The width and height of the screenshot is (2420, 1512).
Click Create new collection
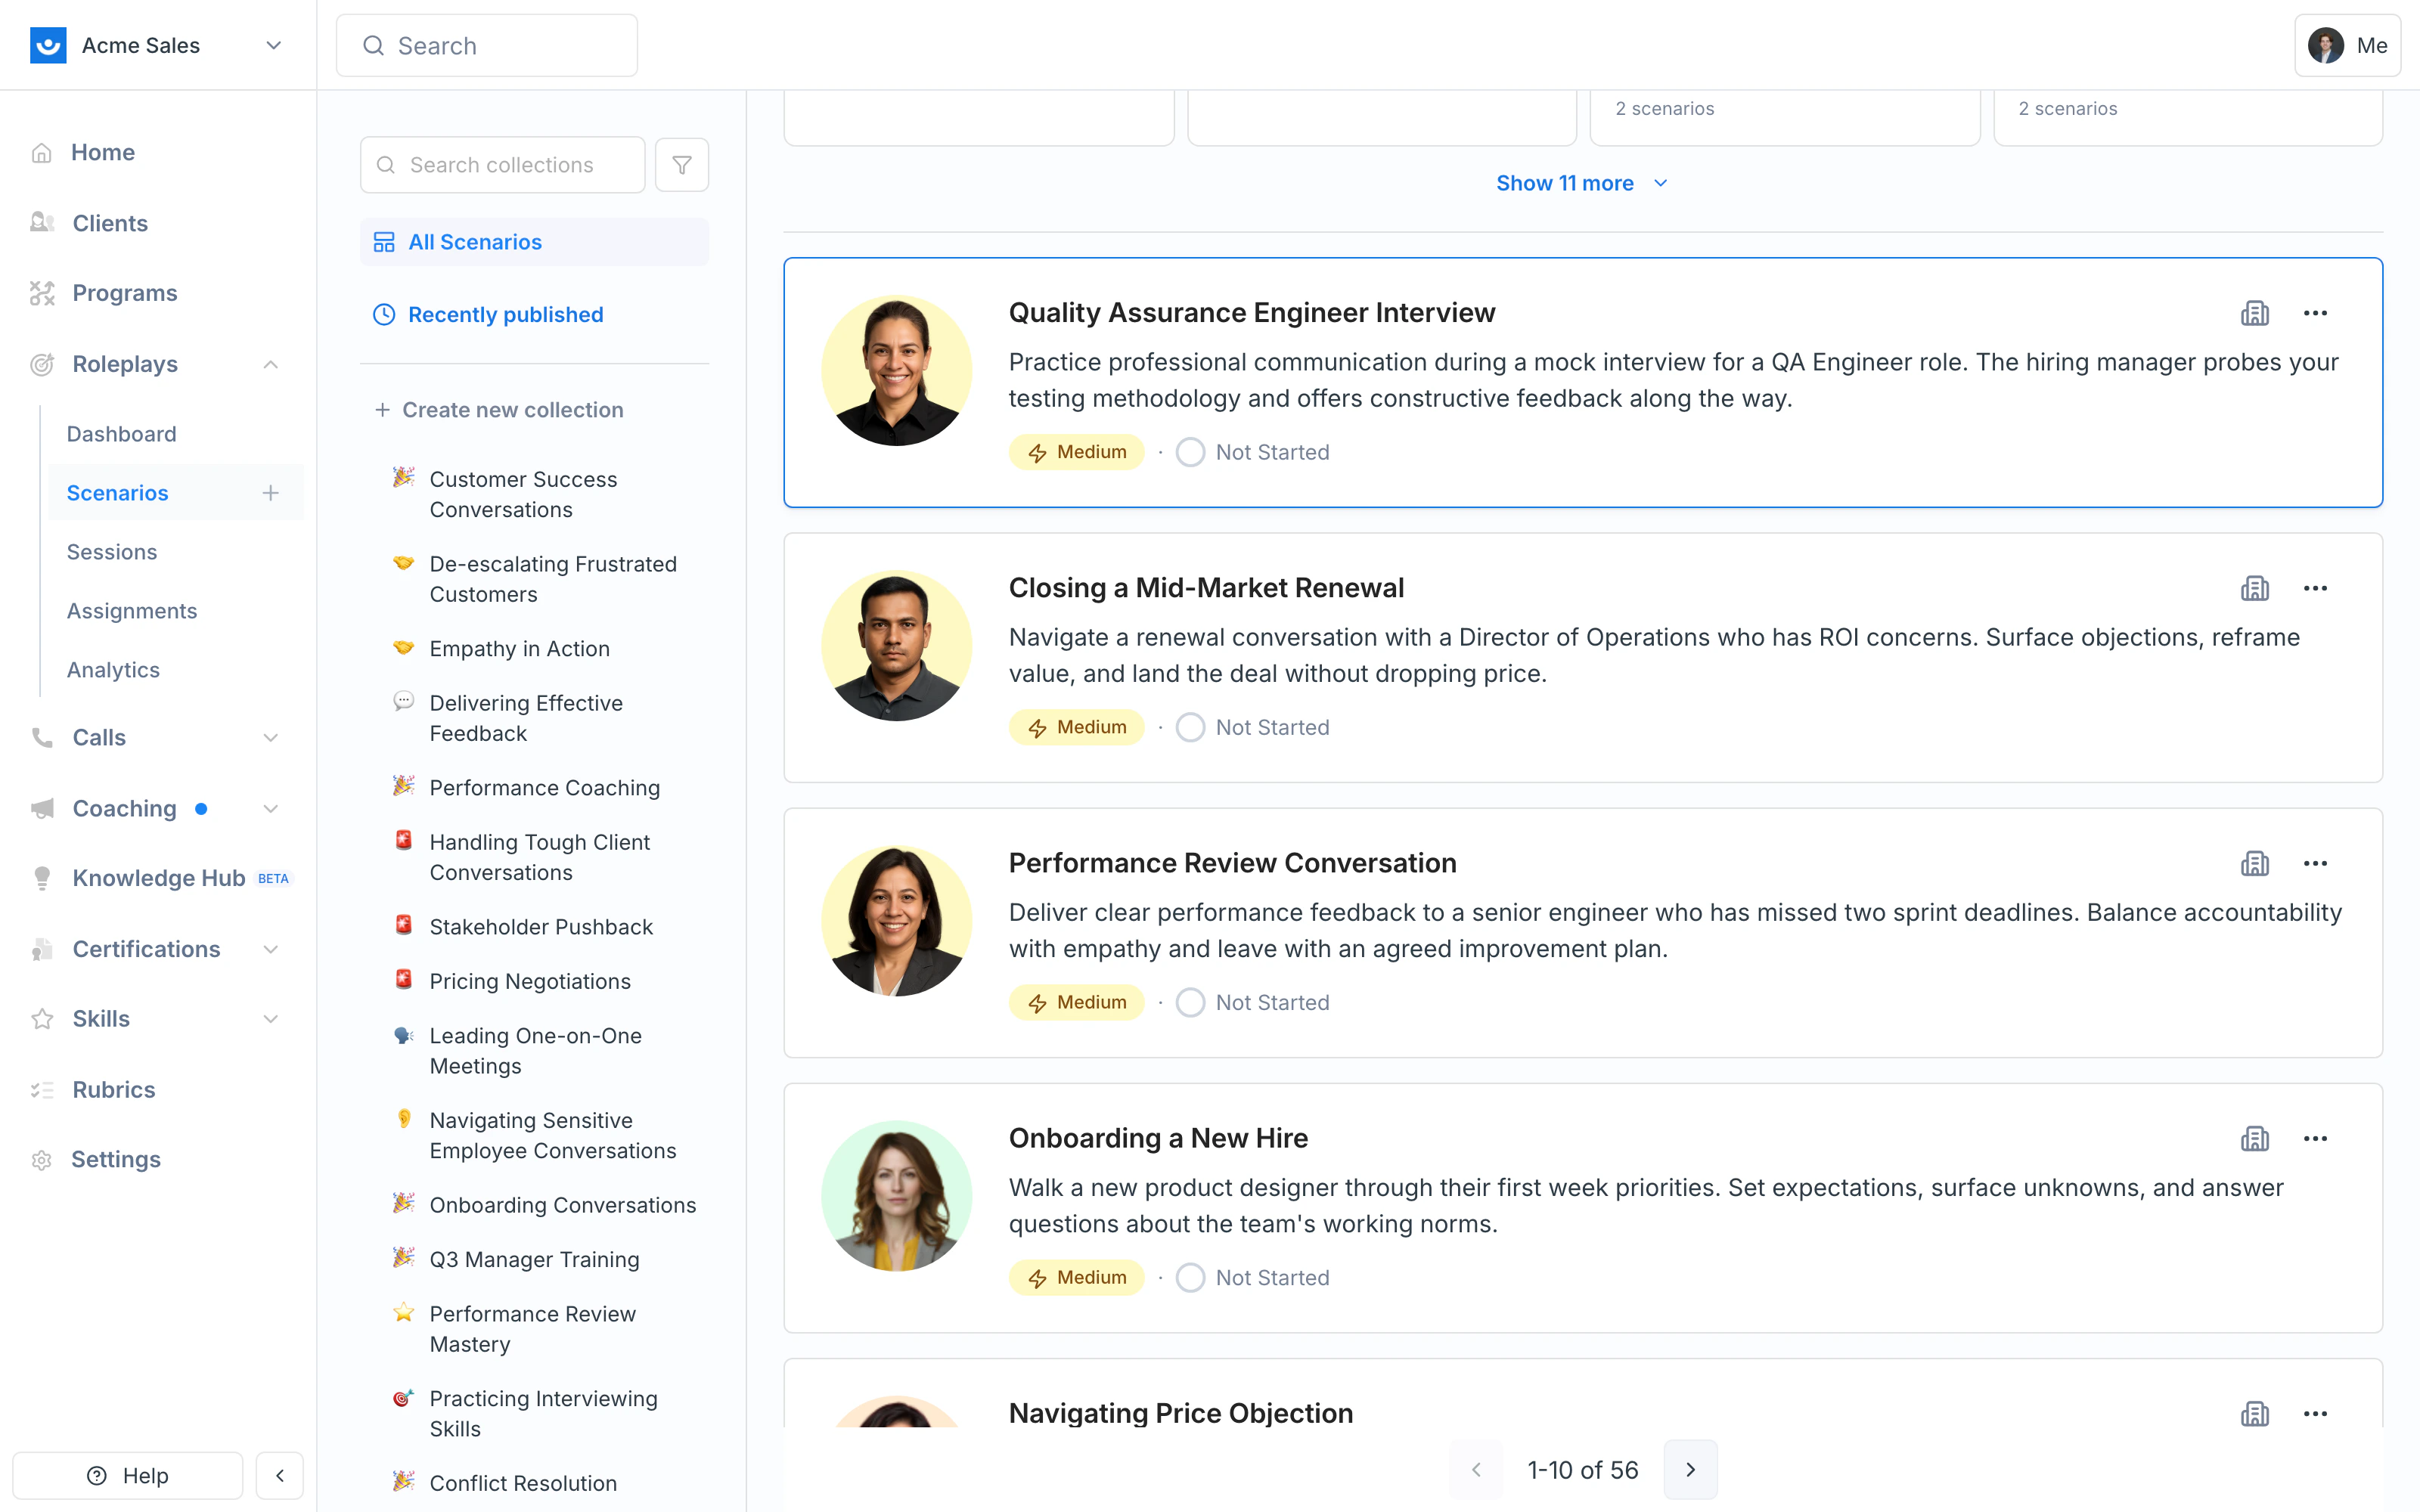click(498, 410)
